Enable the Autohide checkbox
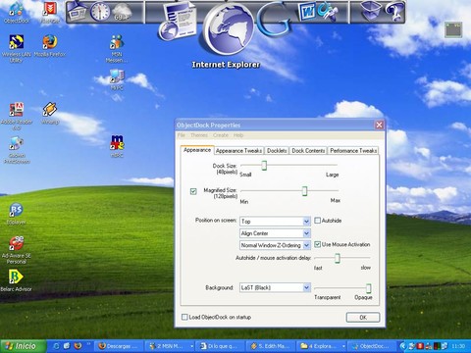This screenshot has height=353, width=471. 317,221
